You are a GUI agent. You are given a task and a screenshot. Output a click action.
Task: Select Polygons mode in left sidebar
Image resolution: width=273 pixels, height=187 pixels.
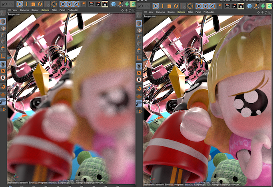[x=3, y=49]
